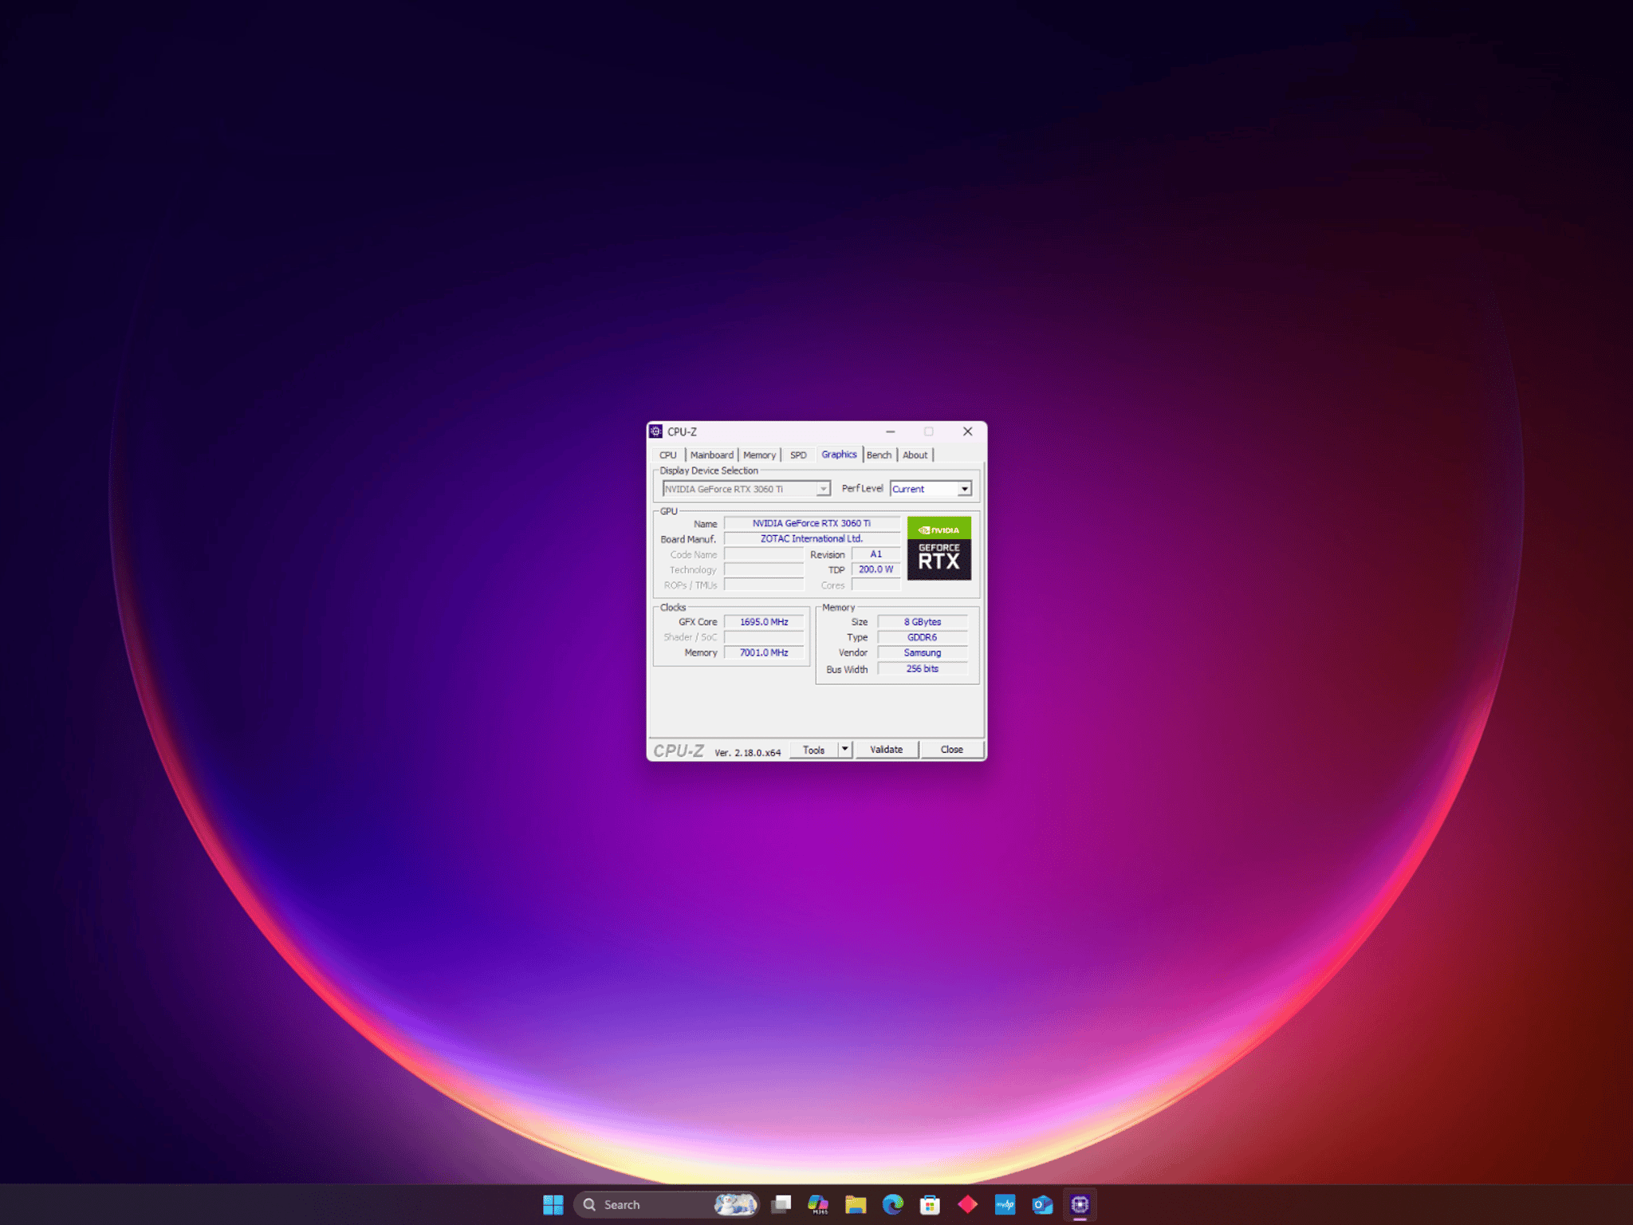This screenshot has width=1633, height=1225.
Task: Launch Microsoft Edge from the taskbar
Action: coord(893,1204)
